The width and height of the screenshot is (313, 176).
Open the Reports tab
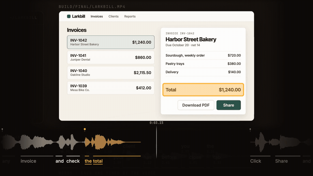130,16
